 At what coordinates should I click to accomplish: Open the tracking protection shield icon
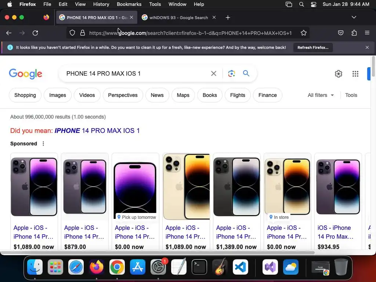72,33
